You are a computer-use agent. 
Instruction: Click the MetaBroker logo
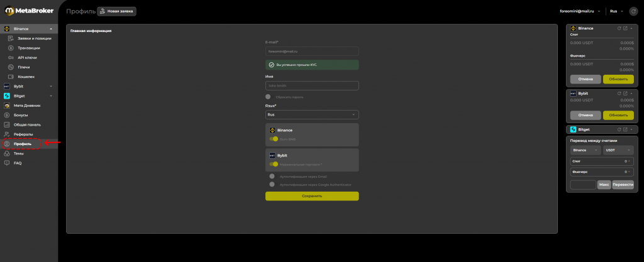[x=29, y=11]
